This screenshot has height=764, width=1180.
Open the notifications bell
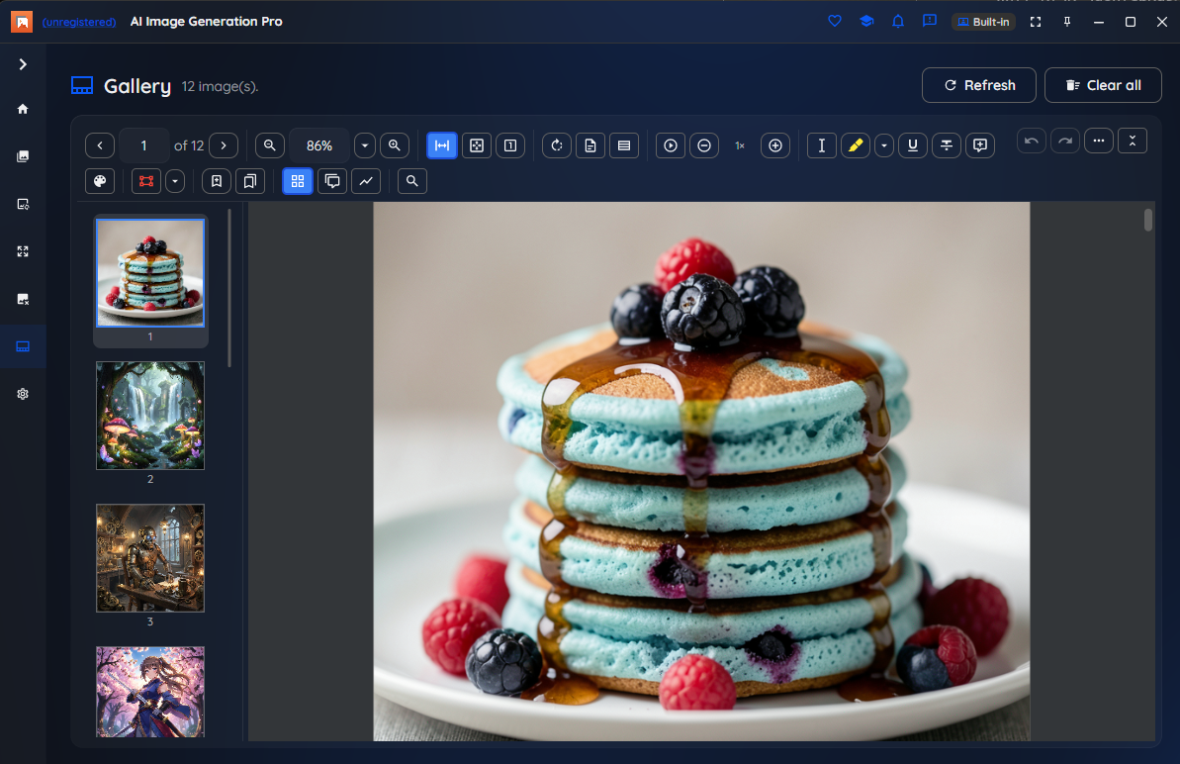898,21
